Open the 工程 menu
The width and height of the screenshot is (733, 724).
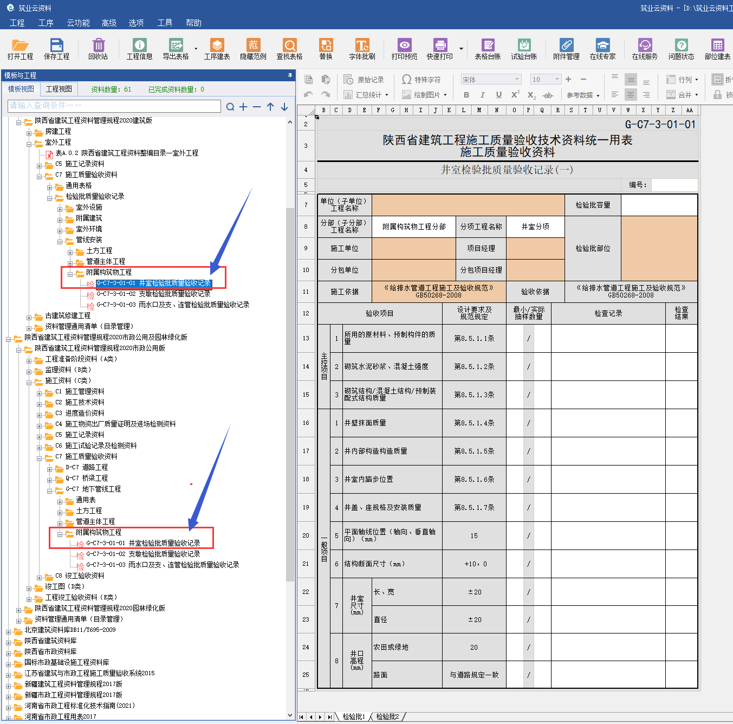click(x=17, y=23)
